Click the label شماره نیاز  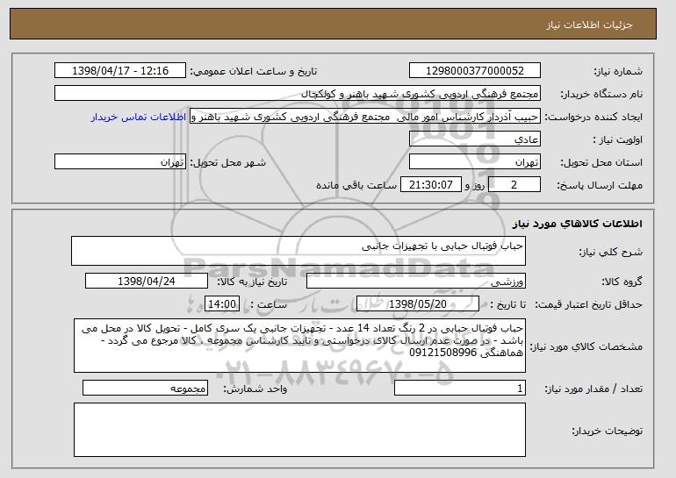point(618,71)
